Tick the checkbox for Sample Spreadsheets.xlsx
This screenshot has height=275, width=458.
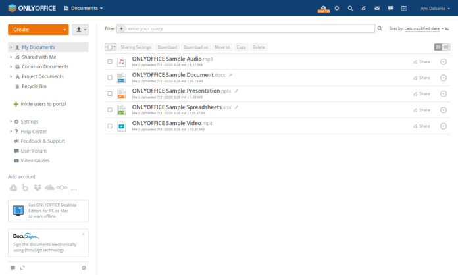coord(110,110)
